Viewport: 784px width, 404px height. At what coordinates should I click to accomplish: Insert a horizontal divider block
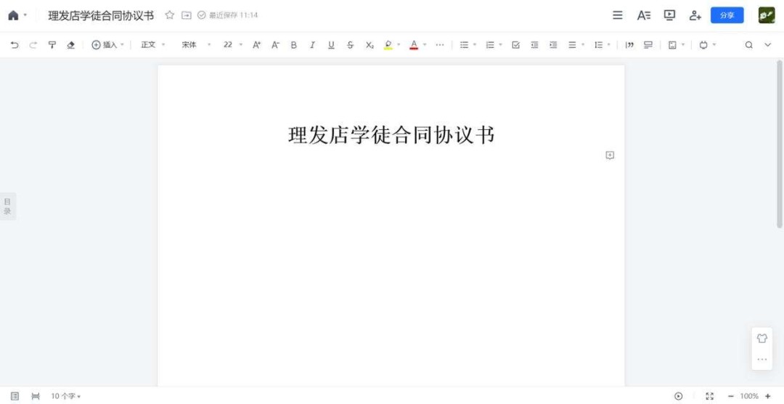648,45
